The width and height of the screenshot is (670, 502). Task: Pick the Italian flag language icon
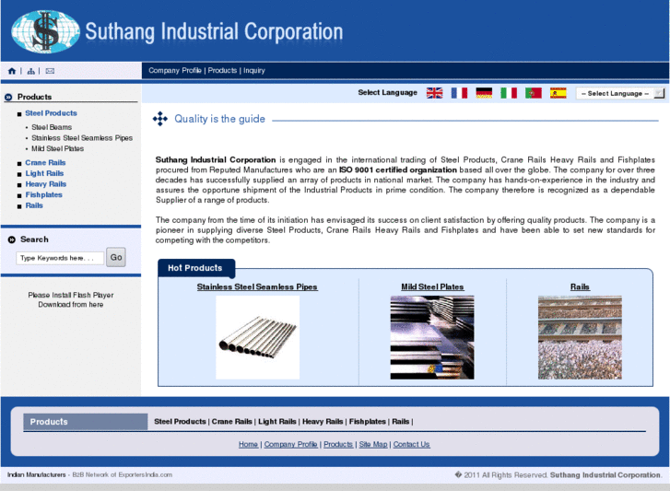509,93
